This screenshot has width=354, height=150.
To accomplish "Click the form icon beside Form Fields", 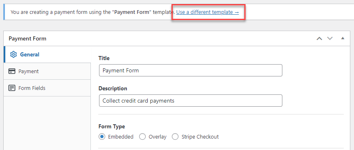I will click(x=12, y=88).
